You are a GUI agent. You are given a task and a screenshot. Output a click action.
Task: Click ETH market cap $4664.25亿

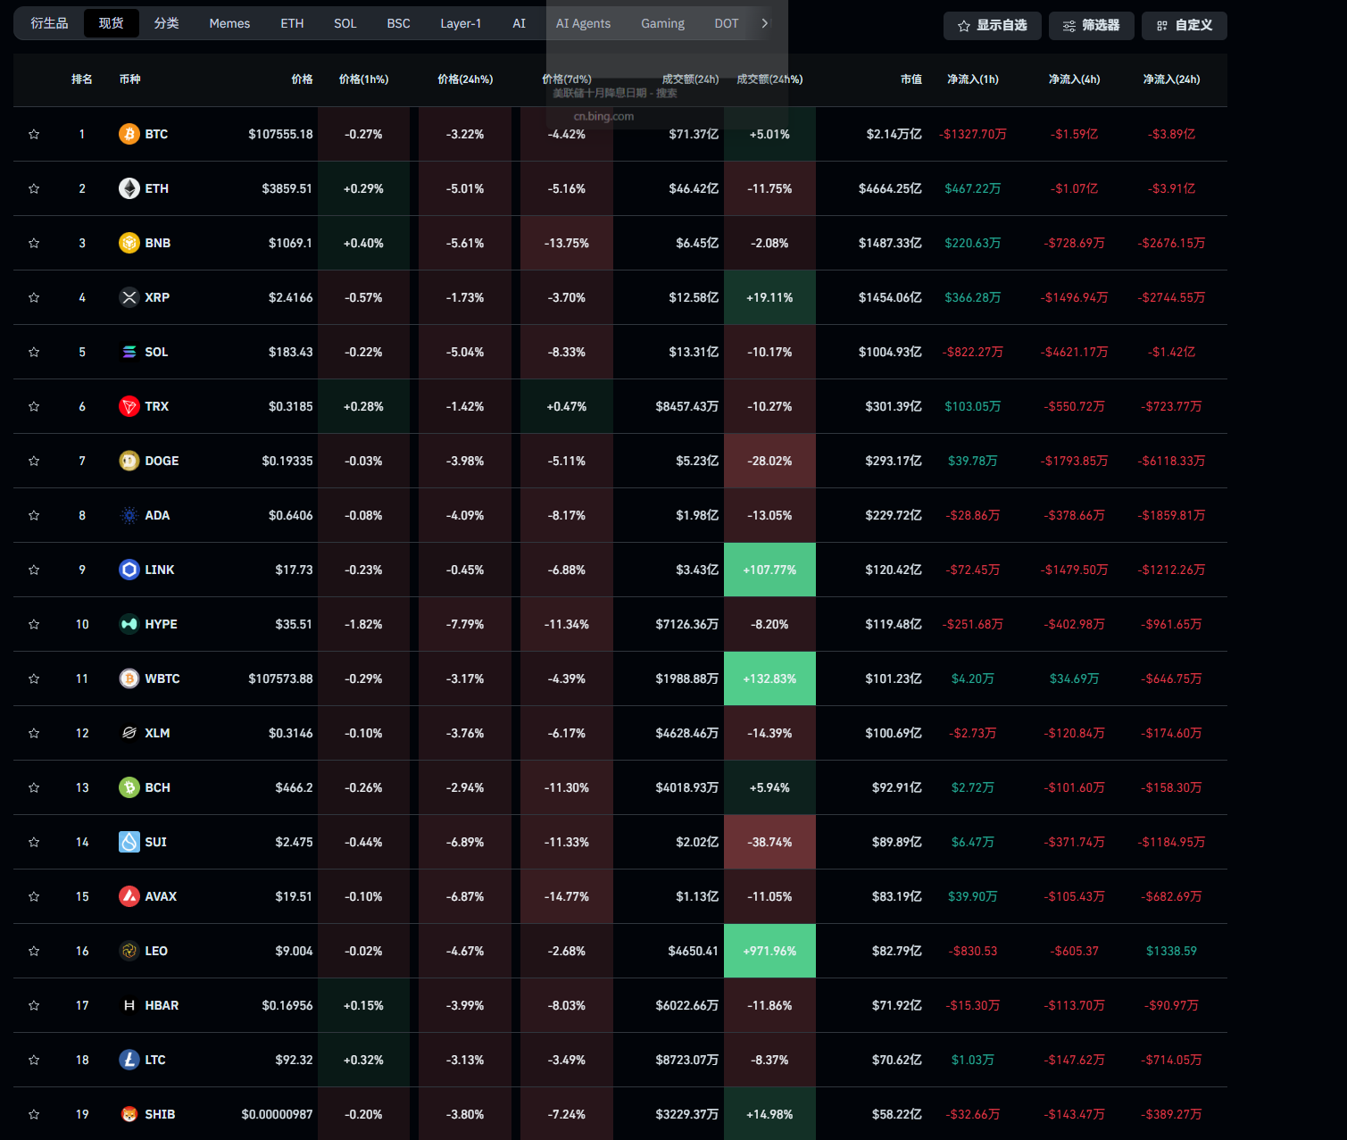point(890,188)
